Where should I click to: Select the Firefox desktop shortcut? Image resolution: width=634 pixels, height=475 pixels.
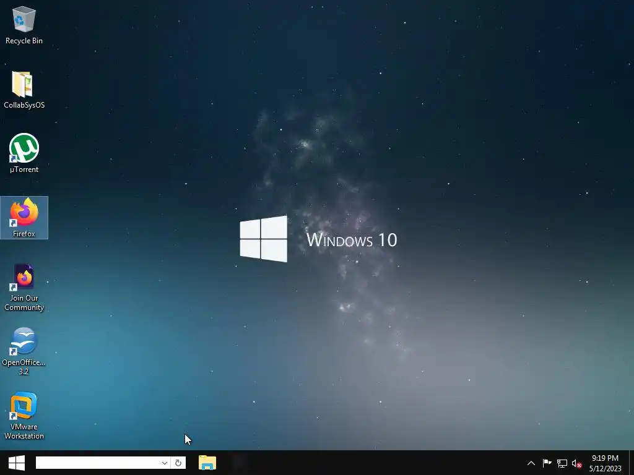(x=24, y=217)
